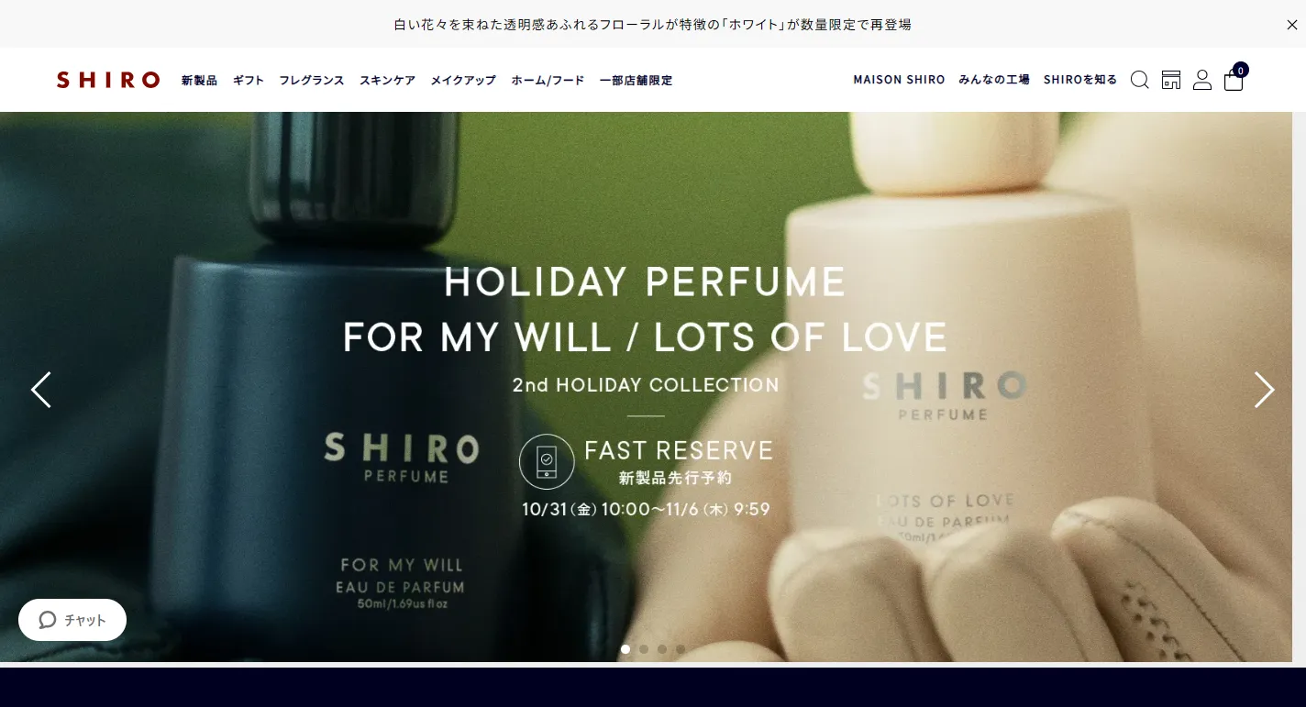Open the チャット chat bubble button
This screenshot has height=707, width=1306.
pyautogui.click(x=72, y=620)
